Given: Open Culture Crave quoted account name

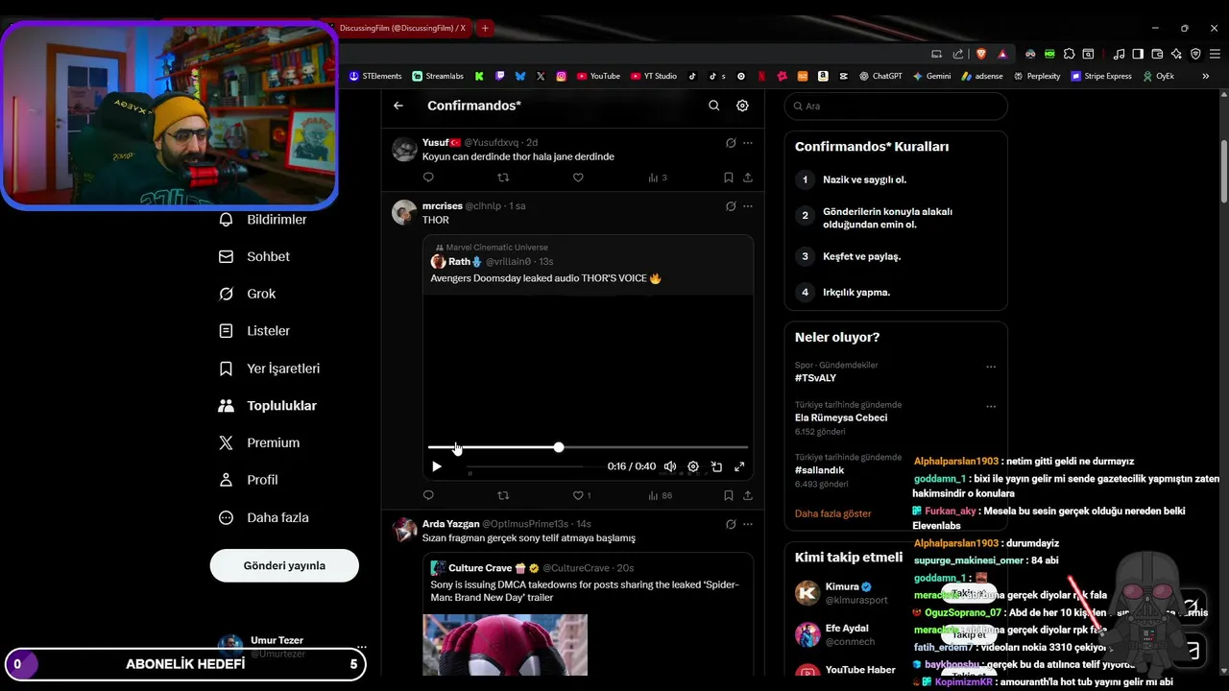Looking at the screenshot, I should (480, 568).
